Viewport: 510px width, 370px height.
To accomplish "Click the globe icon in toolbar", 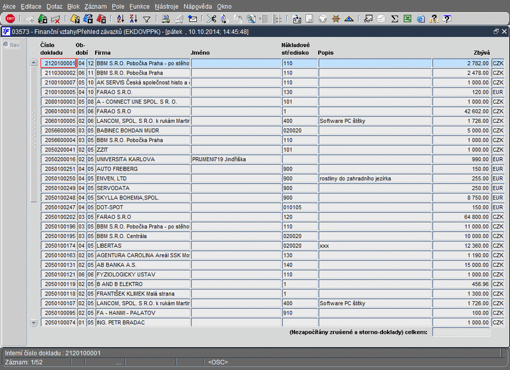I will click(323, 19).
